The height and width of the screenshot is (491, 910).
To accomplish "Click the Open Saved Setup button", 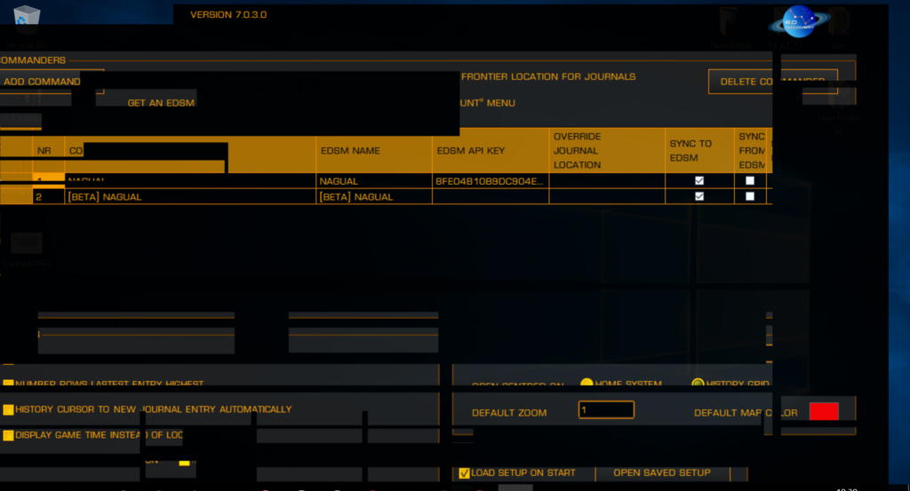I will [x=661, y=472].
